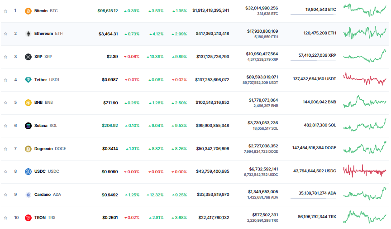Click Bitcoin circulating supply progress bar

coord(313,15)
